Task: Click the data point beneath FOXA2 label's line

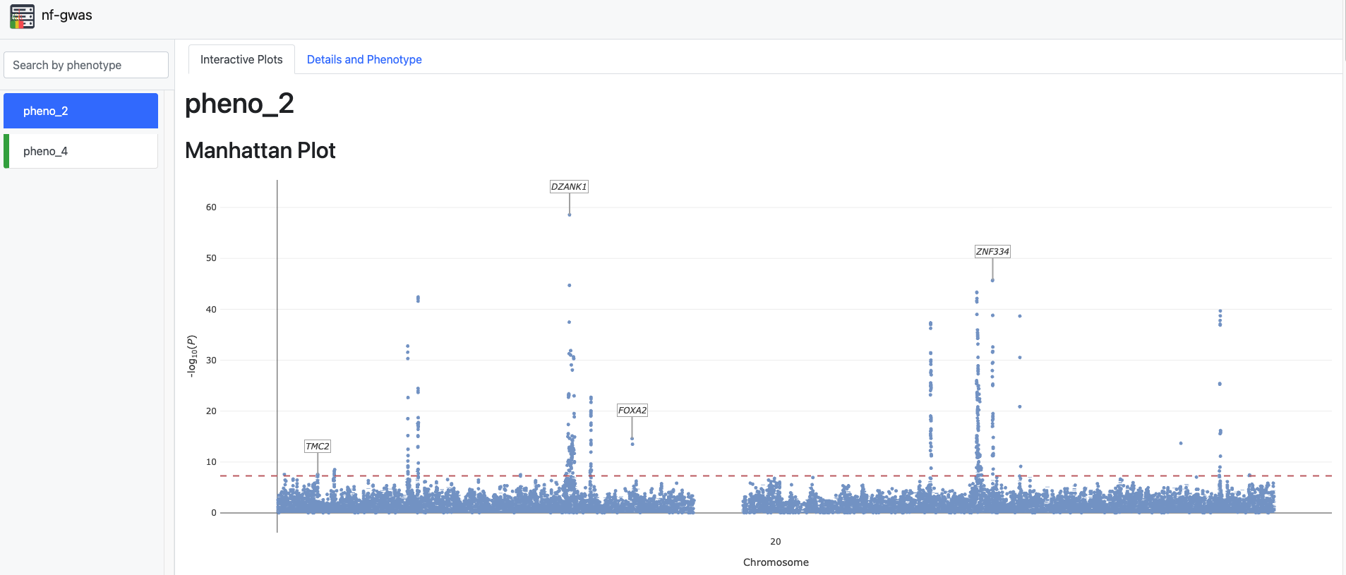Action: [632, 439]
